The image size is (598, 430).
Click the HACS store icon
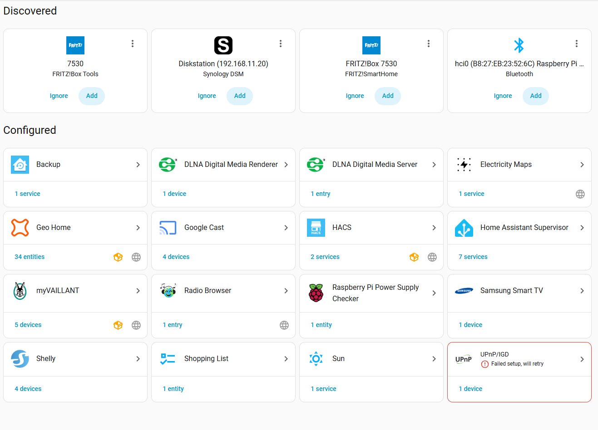[x=316, y=228]
